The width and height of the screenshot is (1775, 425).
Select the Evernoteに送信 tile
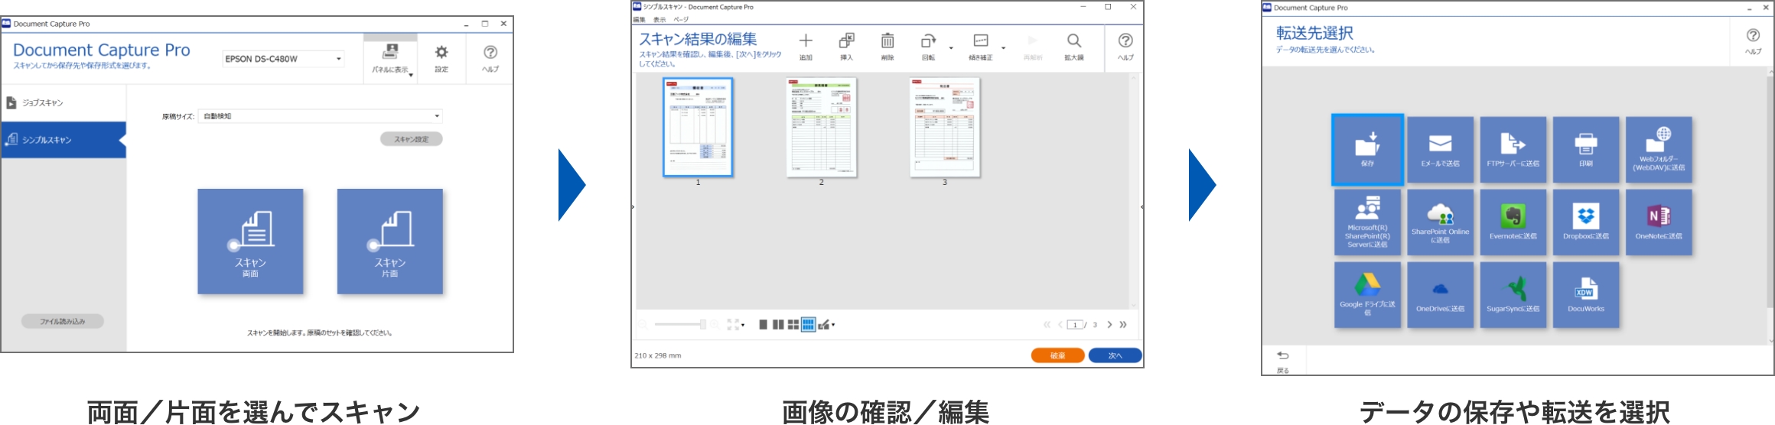(1513, 222)
